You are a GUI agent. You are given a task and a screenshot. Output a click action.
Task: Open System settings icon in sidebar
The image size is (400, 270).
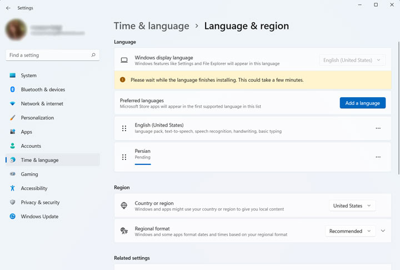12,76
